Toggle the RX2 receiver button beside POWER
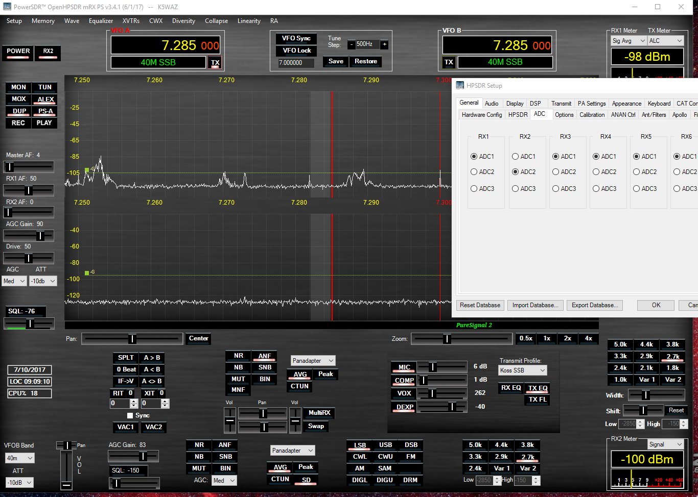This screenshot has width=698, height=497. (x=48, y=53)
